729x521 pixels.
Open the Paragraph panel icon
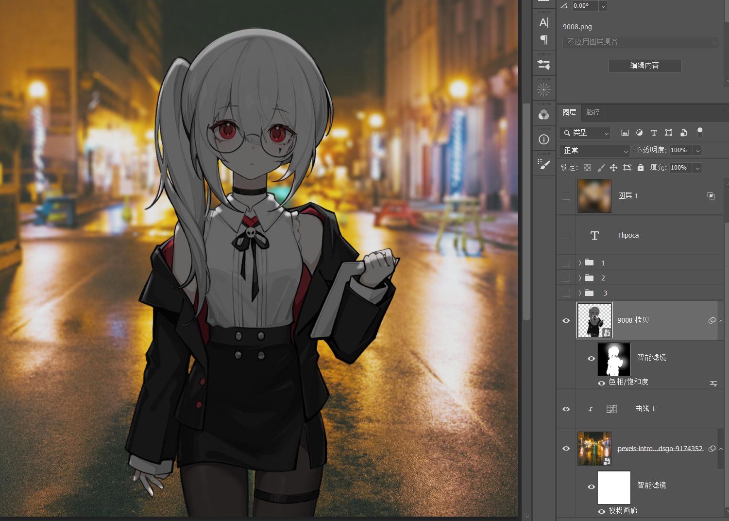pos(543,40)
